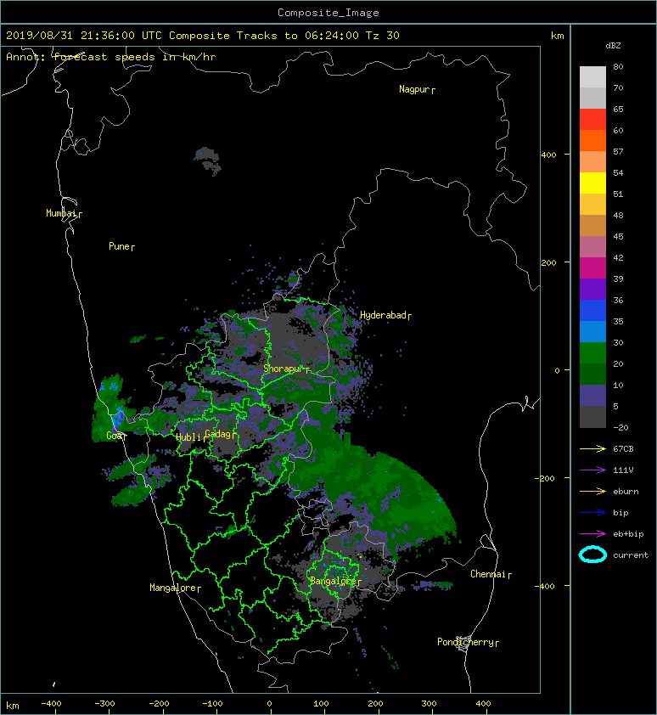Viewport: 657px width, 715px height.
Task: Click the 200 mark on vertical axis
Action: pyautogui.click(x=548, y=262)
